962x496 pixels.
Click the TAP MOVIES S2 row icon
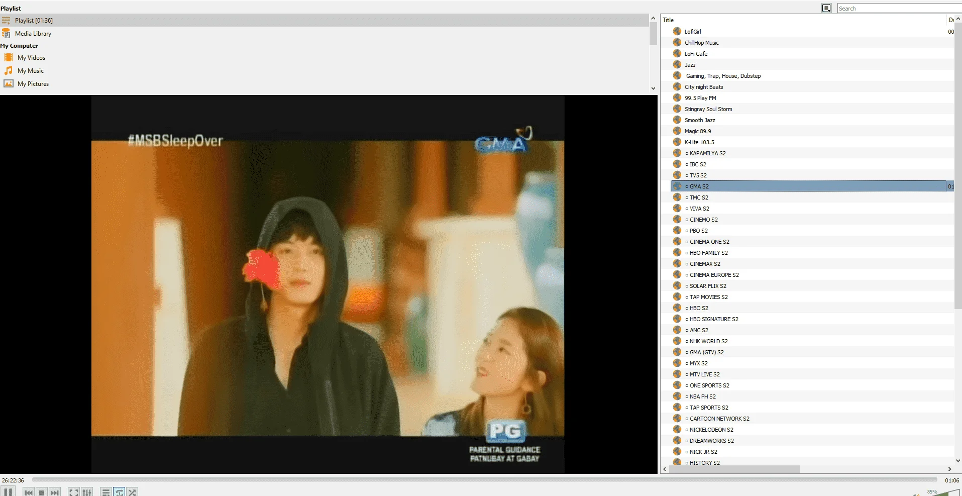point(677,296)
